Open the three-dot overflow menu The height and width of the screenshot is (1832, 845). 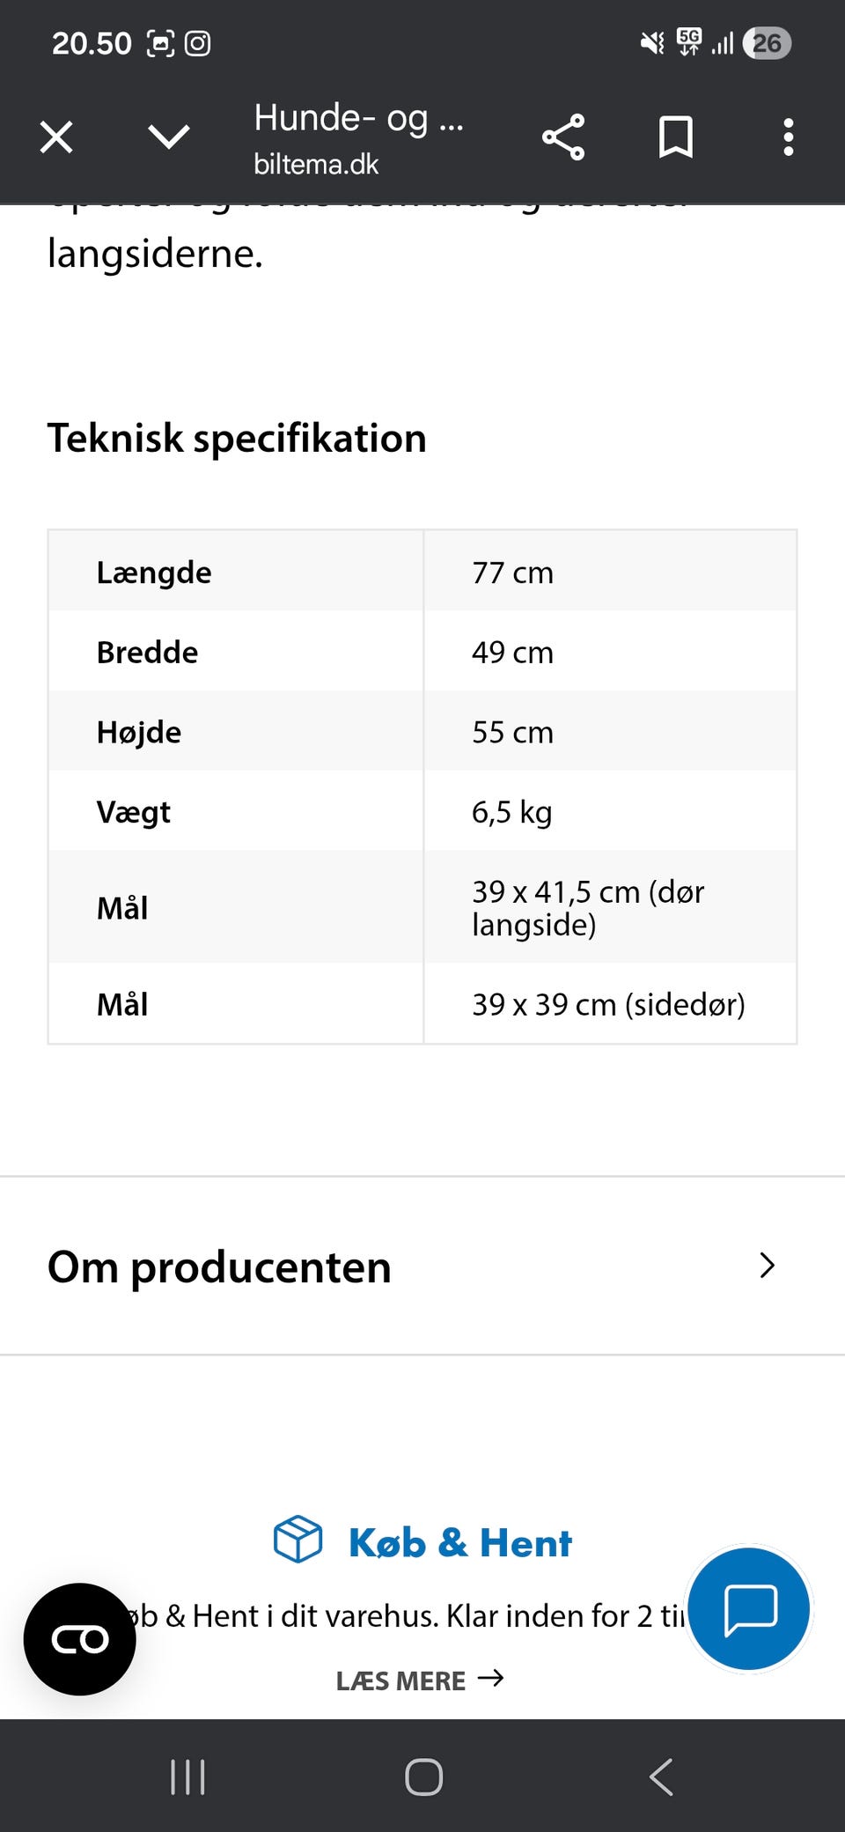coord(788,137)
